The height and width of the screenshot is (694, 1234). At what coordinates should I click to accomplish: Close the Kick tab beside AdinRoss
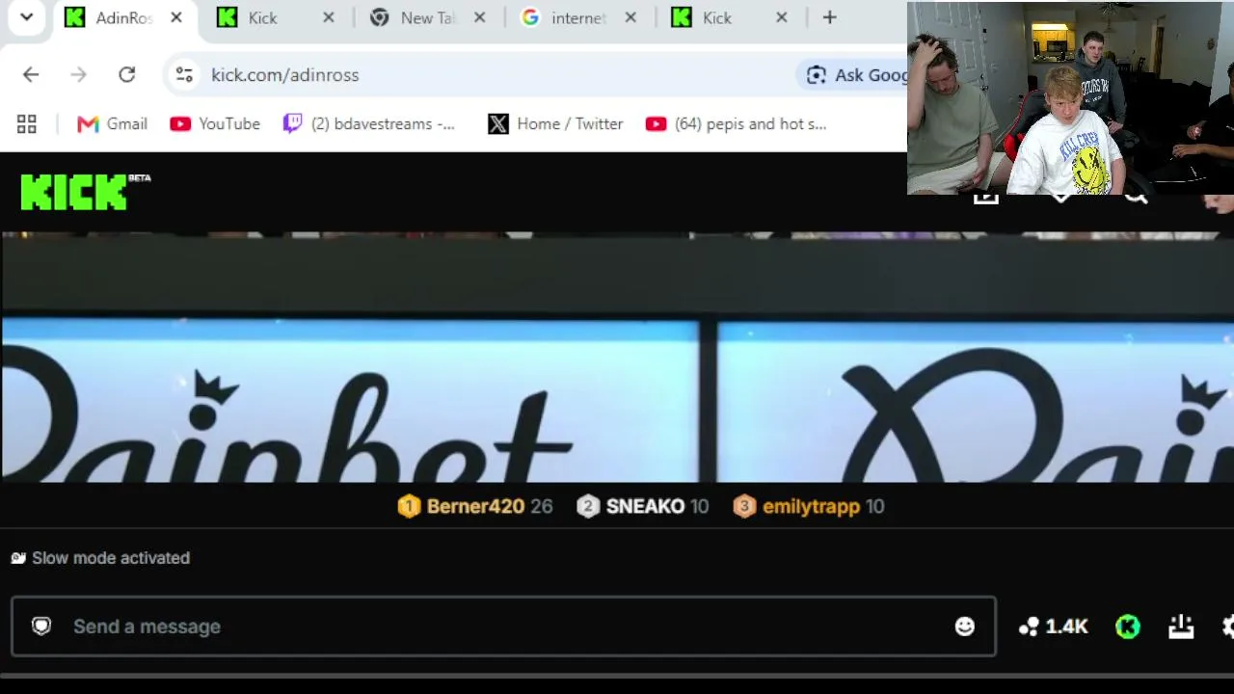pyautogui.click(x=329, y=17)
